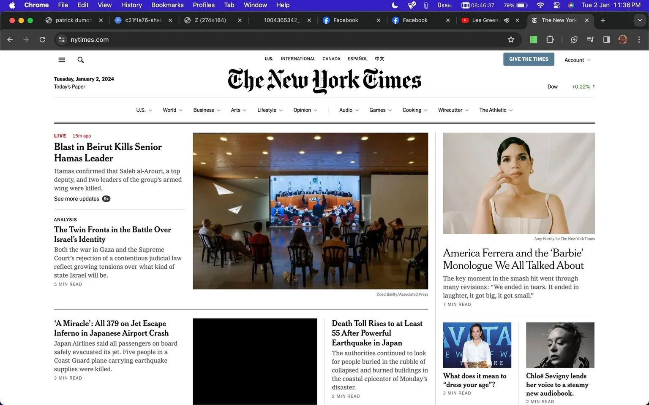The width and height of the screenshot is (649, 405).
Task: Open the Profiles menu
Action: [204, 5]
